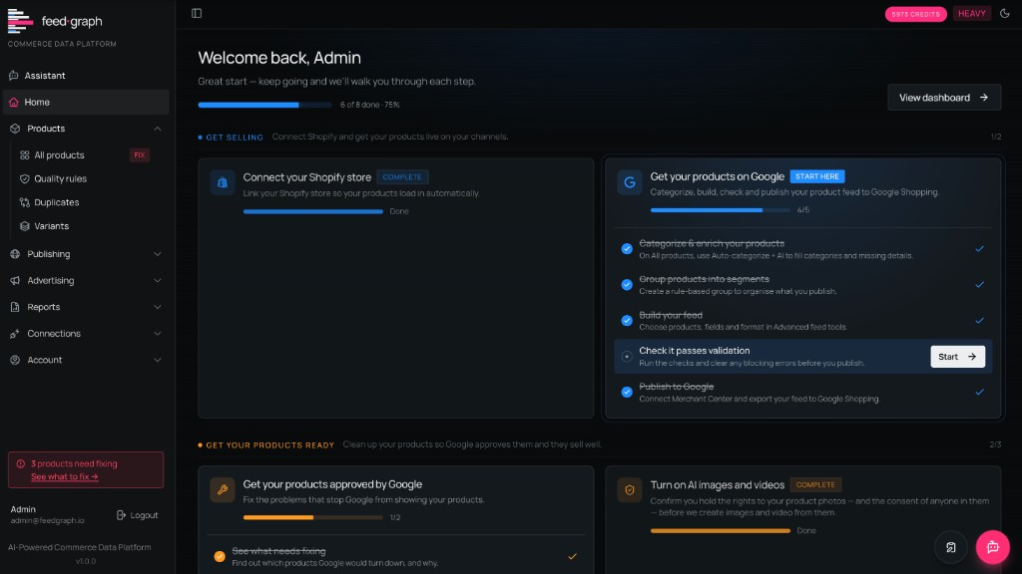Screen dimensions: 1022x574
Task: Click the Connections plug icon
Action: click(x=15, y=333)
